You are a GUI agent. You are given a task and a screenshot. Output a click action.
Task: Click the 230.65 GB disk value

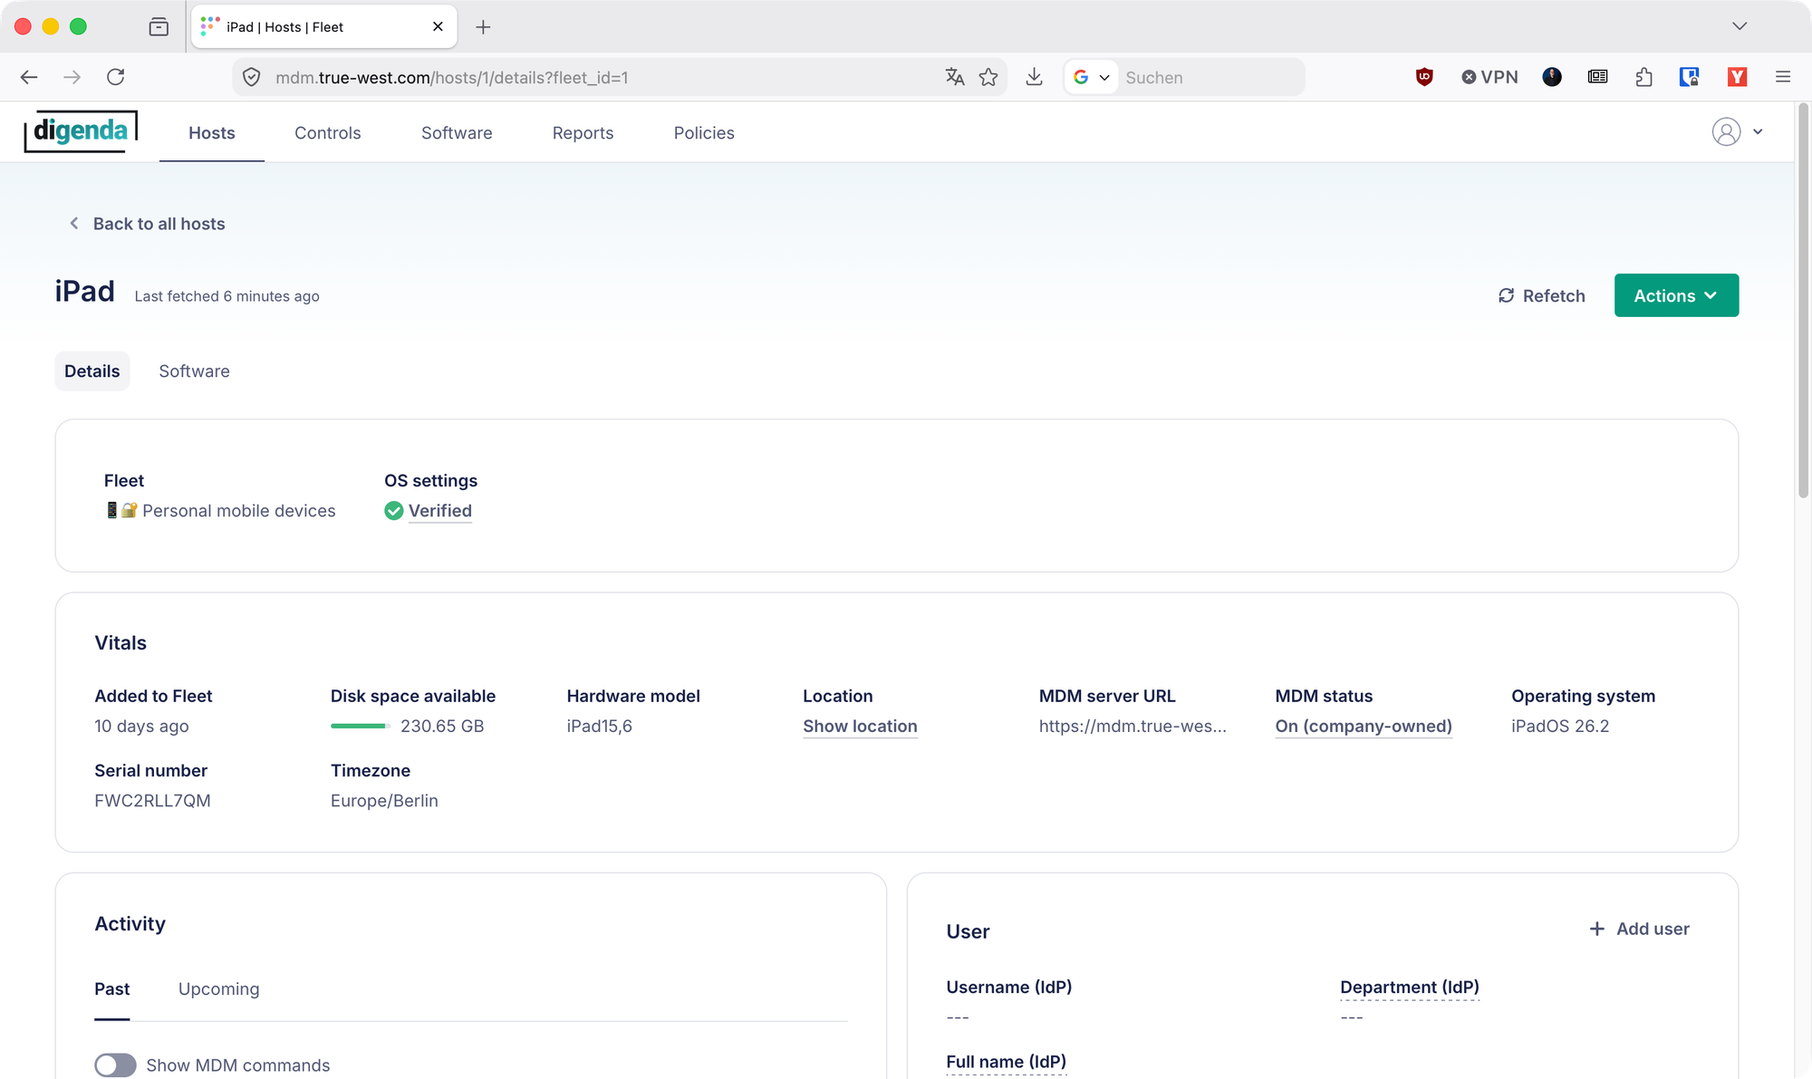point(442,727)
